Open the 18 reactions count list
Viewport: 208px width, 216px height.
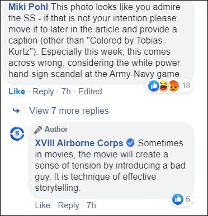pos(186,85)
